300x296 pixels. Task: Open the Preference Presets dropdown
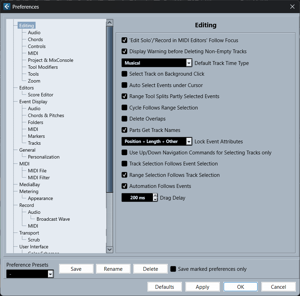[x=50, y=274]
